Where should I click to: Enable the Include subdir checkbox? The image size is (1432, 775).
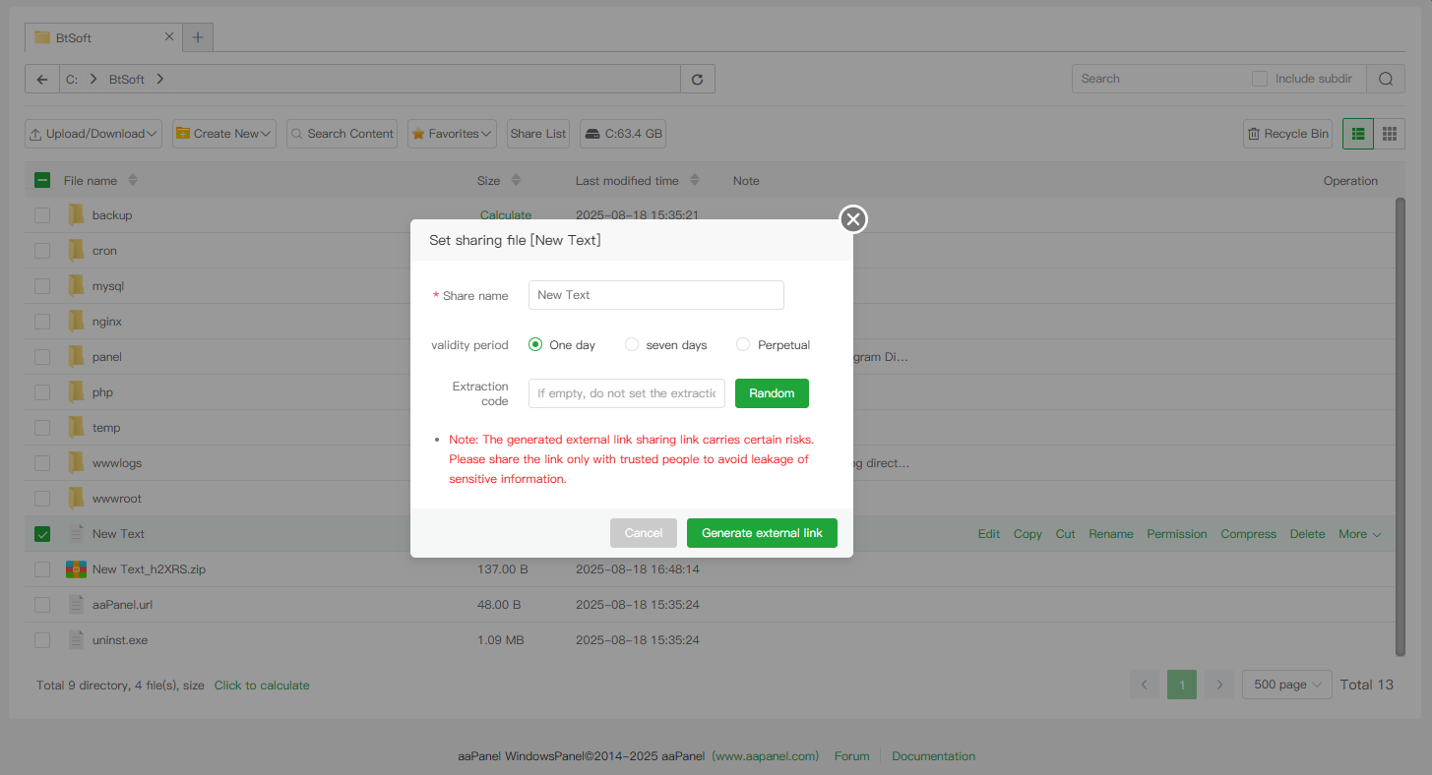tap(1260, 79)
